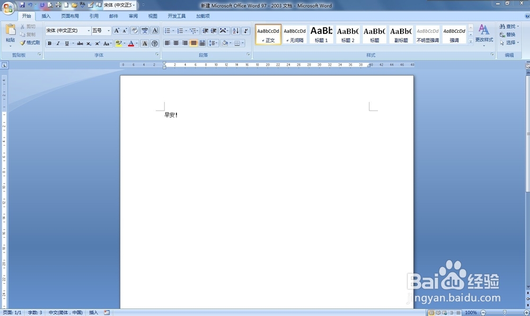
Task: Toggle bold formatting
Action: pyautogui.click(x=50, y=43)
